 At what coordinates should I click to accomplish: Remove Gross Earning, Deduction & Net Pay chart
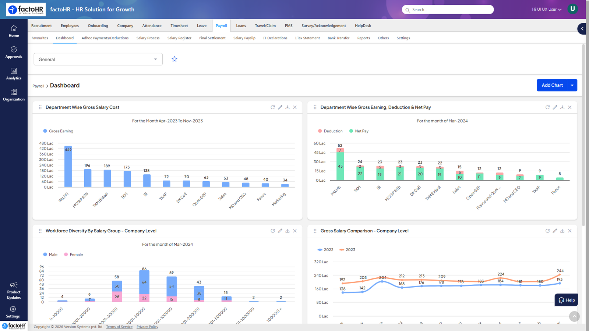[569, 107]
